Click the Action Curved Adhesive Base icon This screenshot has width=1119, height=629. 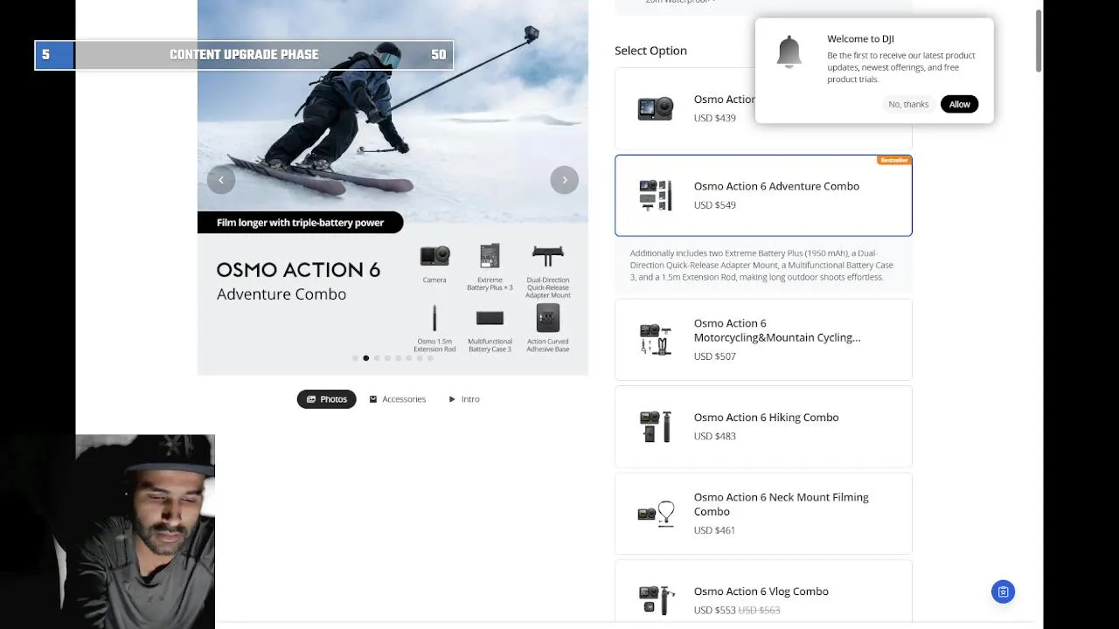point(548,319)
